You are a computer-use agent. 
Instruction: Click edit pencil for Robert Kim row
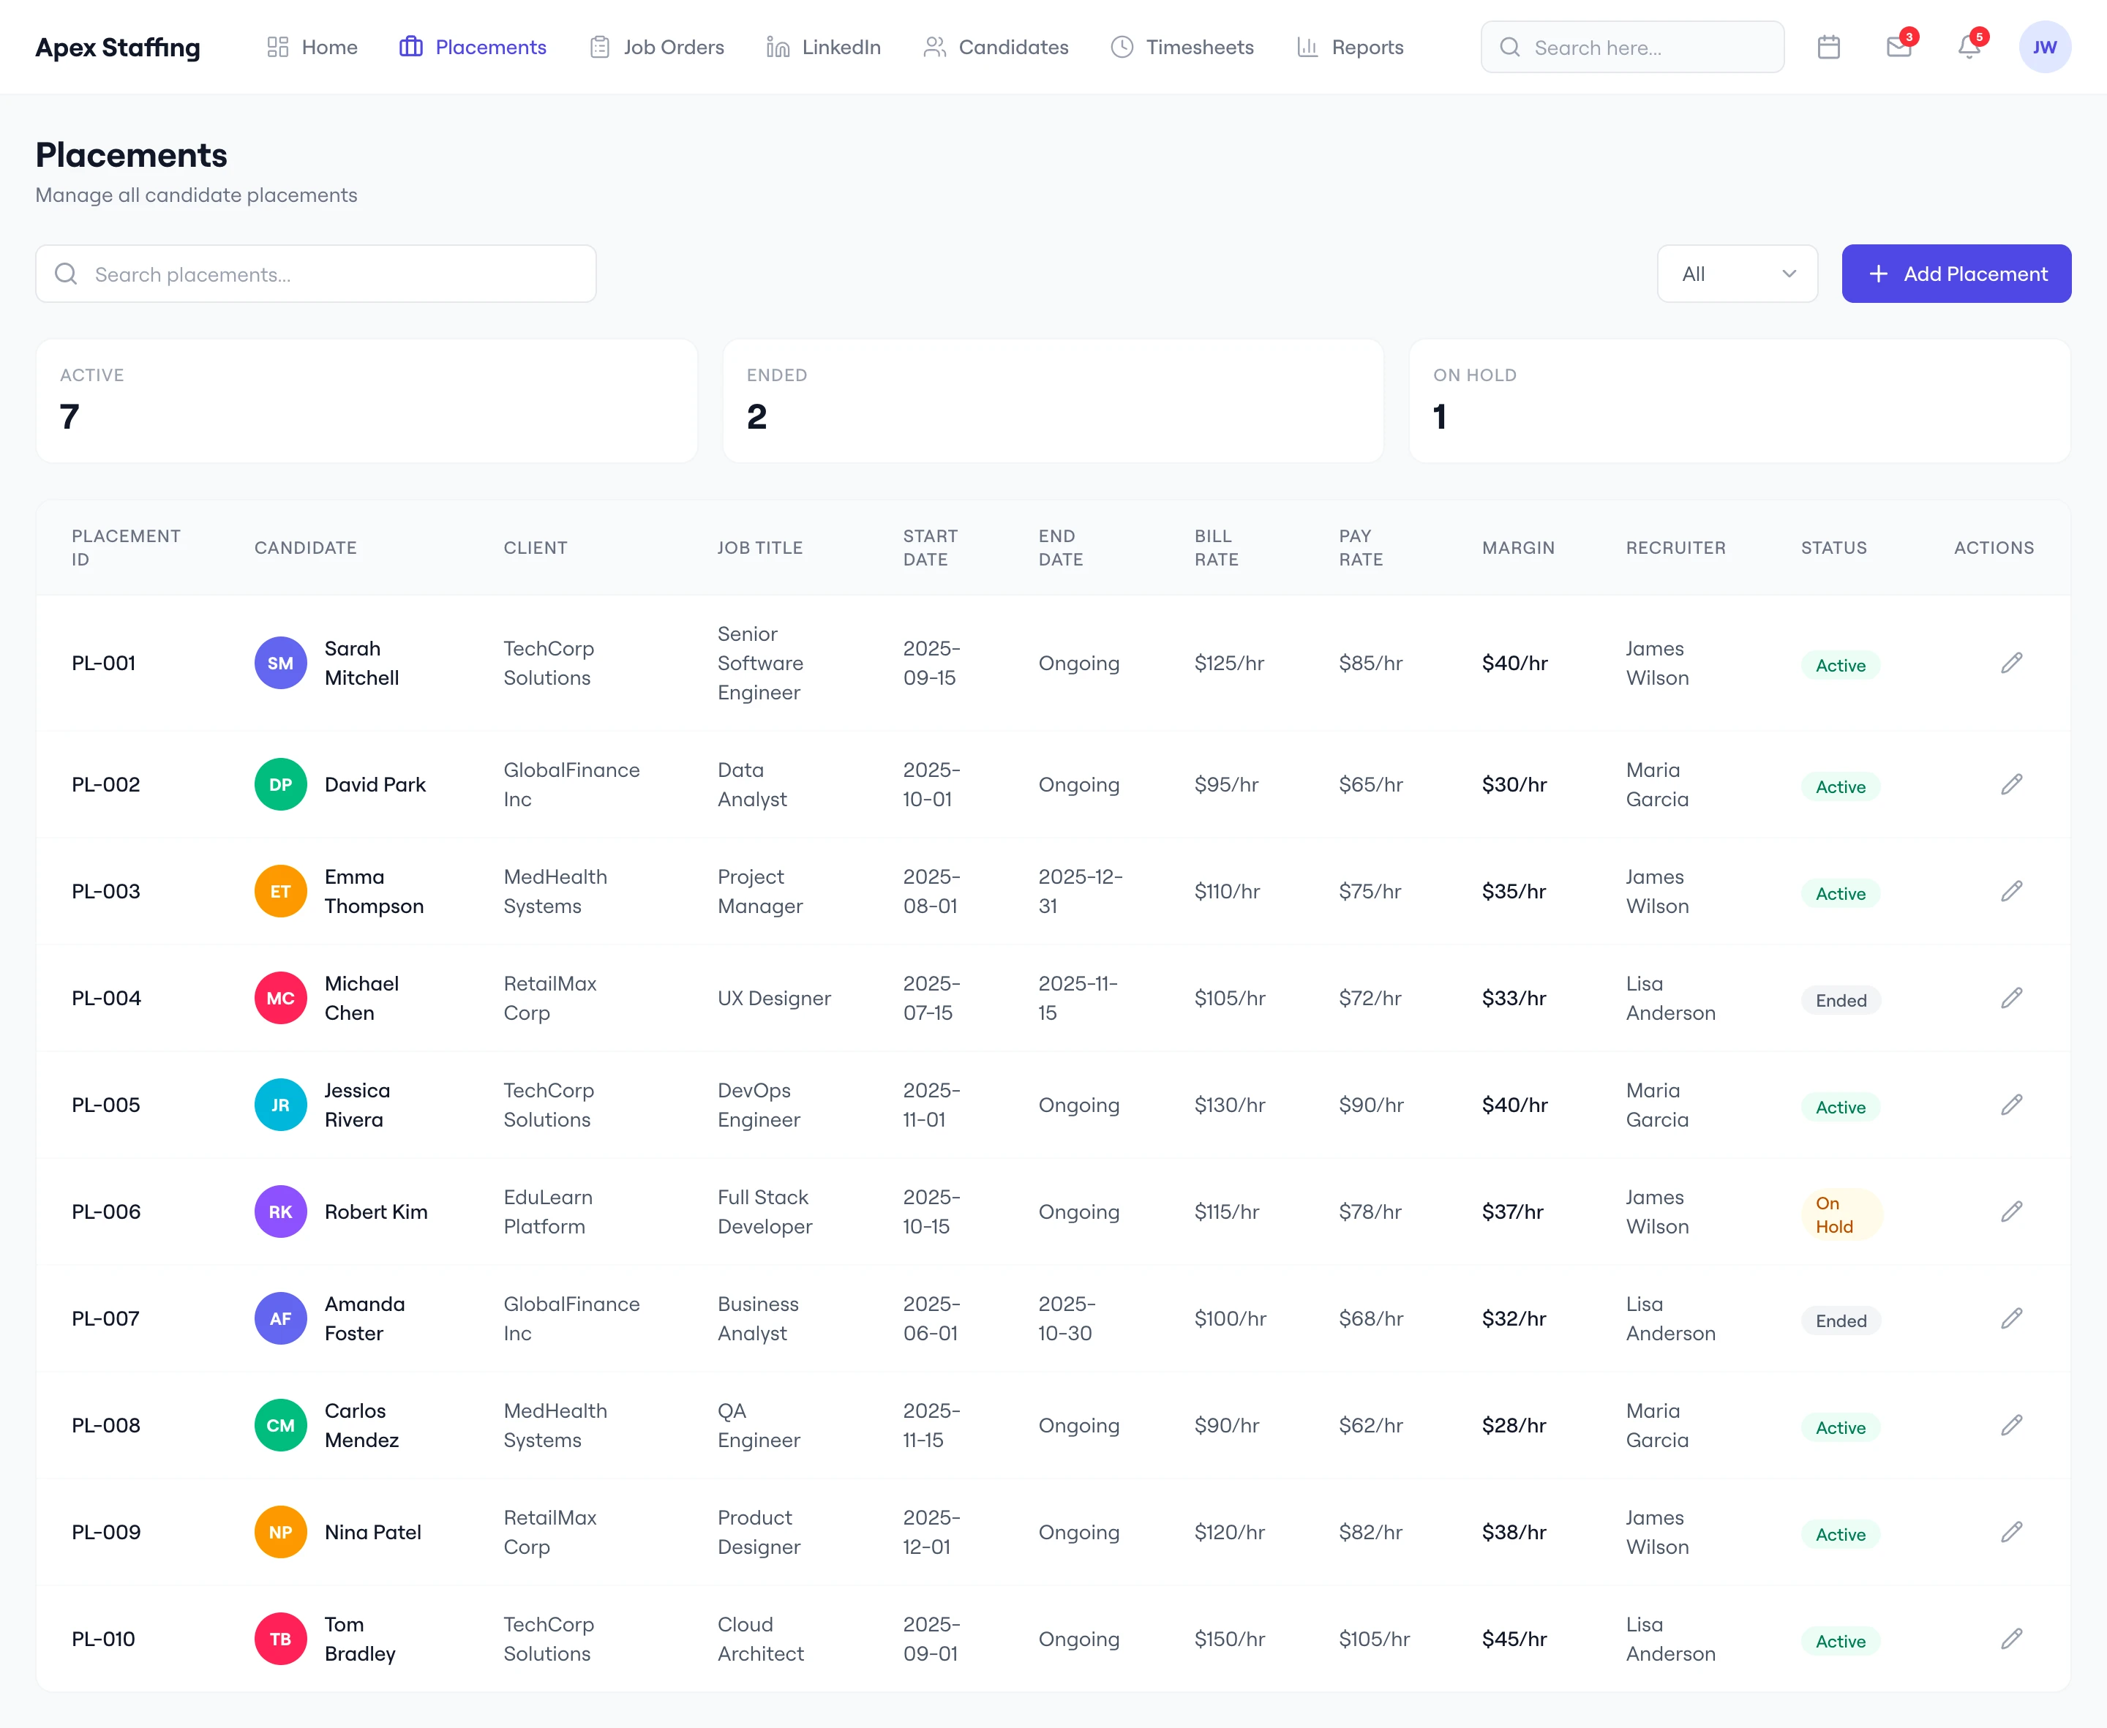tap(2010, 1212)
